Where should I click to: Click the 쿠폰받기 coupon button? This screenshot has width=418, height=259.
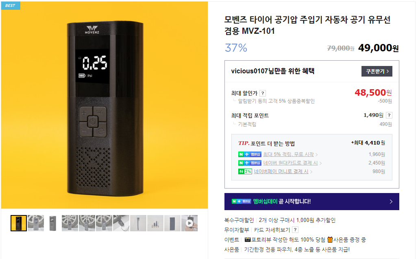click(377, 71)
